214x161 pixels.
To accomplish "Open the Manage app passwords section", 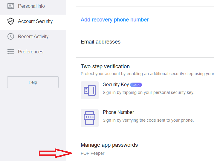I will 109,145.
